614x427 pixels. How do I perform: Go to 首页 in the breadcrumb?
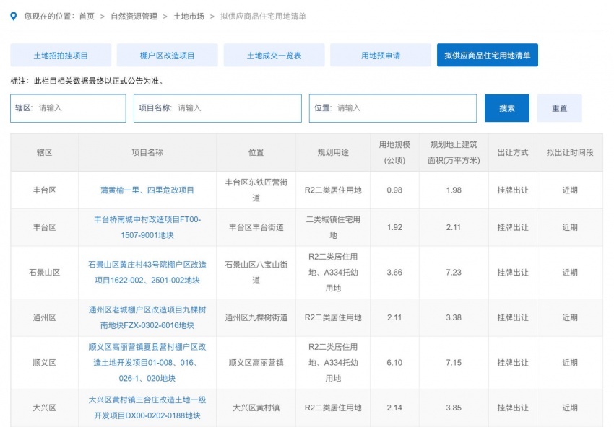point(87,16)
